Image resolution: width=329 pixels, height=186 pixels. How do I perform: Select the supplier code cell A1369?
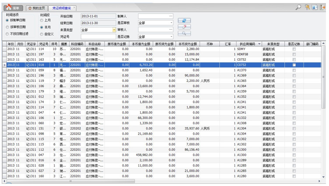click(249, 75)
